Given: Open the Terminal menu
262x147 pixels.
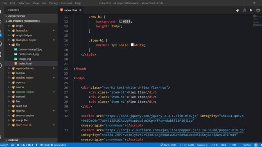Looking at the screenshot, I should tap(66, 3).
